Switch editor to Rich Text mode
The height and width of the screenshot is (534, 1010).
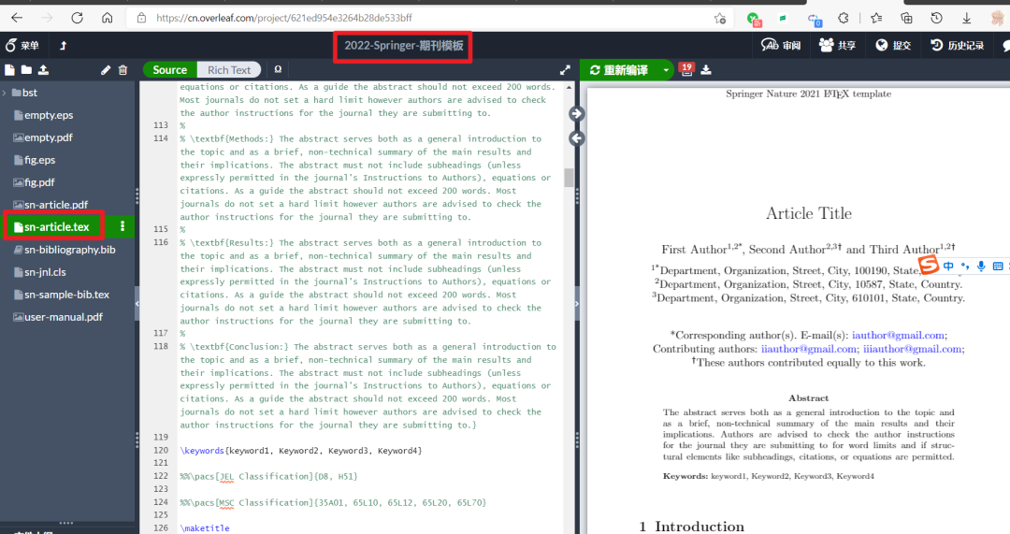tap(229, 70)
